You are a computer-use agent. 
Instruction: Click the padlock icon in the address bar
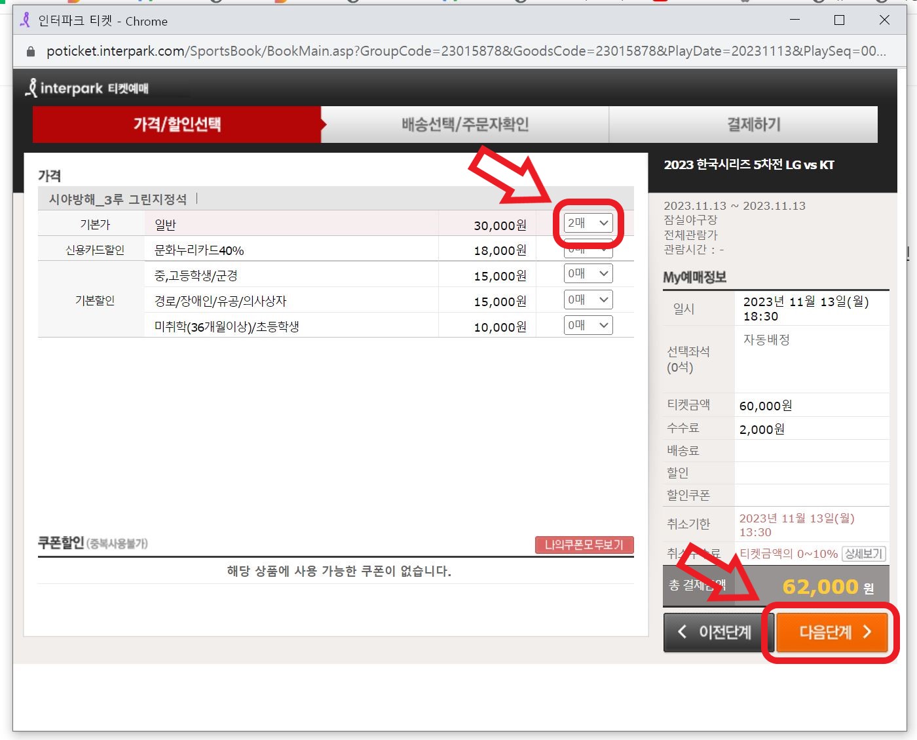tap(30, 52)
